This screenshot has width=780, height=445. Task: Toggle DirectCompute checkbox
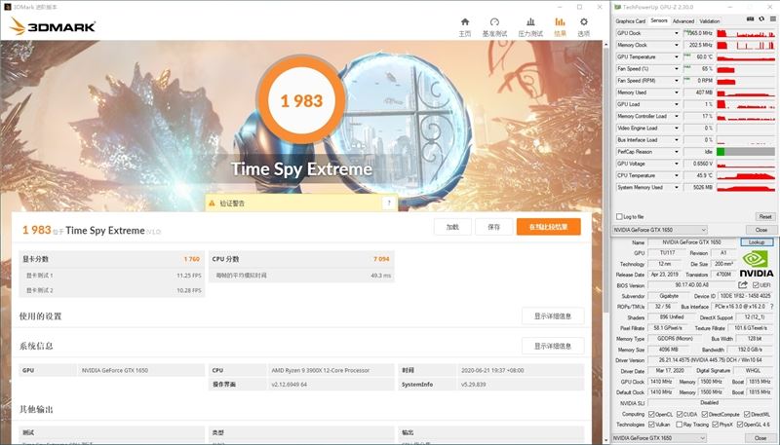[704, 414]
